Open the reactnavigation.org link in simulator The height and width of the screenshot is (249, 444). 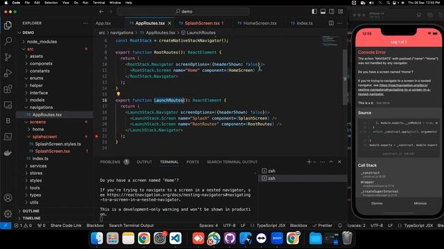pyautogui.click(x=394, y=89)
